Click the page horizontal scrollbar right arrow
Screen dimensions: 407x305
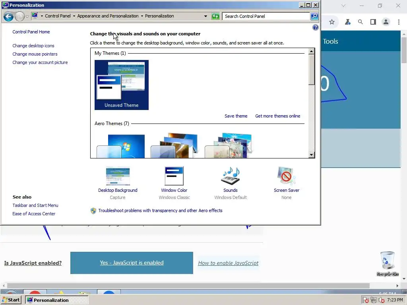[397, 286]
